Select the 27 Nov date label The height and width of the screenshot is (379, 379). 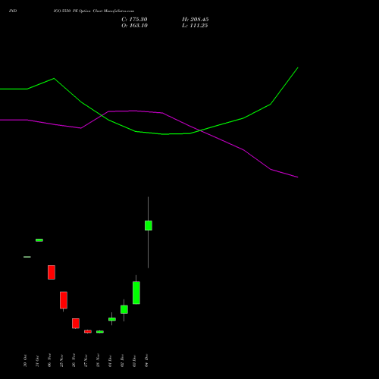[86, 360]
